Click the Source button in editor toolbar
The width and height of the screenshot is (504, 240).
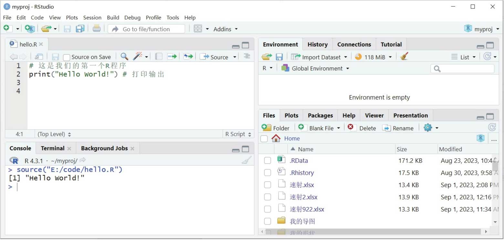(214, 57)
